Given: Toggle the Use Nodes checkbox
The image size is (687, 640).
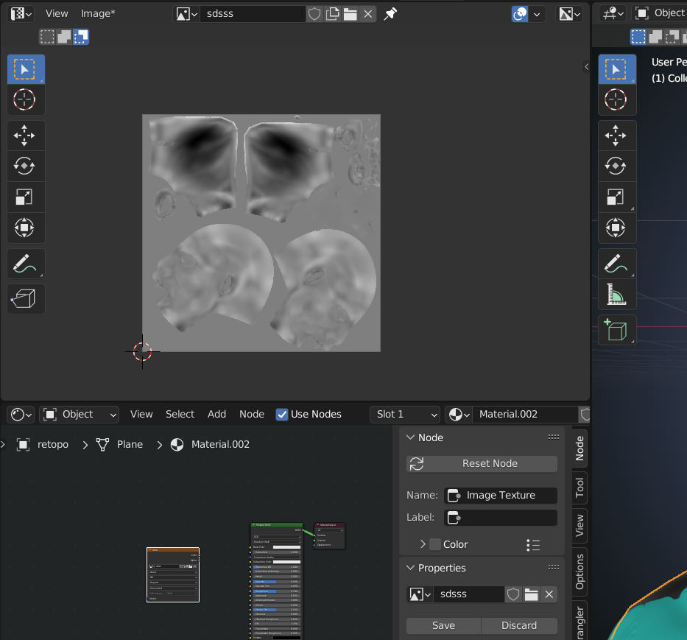Looking at the screenshot, I should point(282,415).
